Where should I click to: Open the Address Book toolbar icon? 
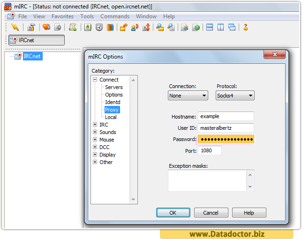88,27
